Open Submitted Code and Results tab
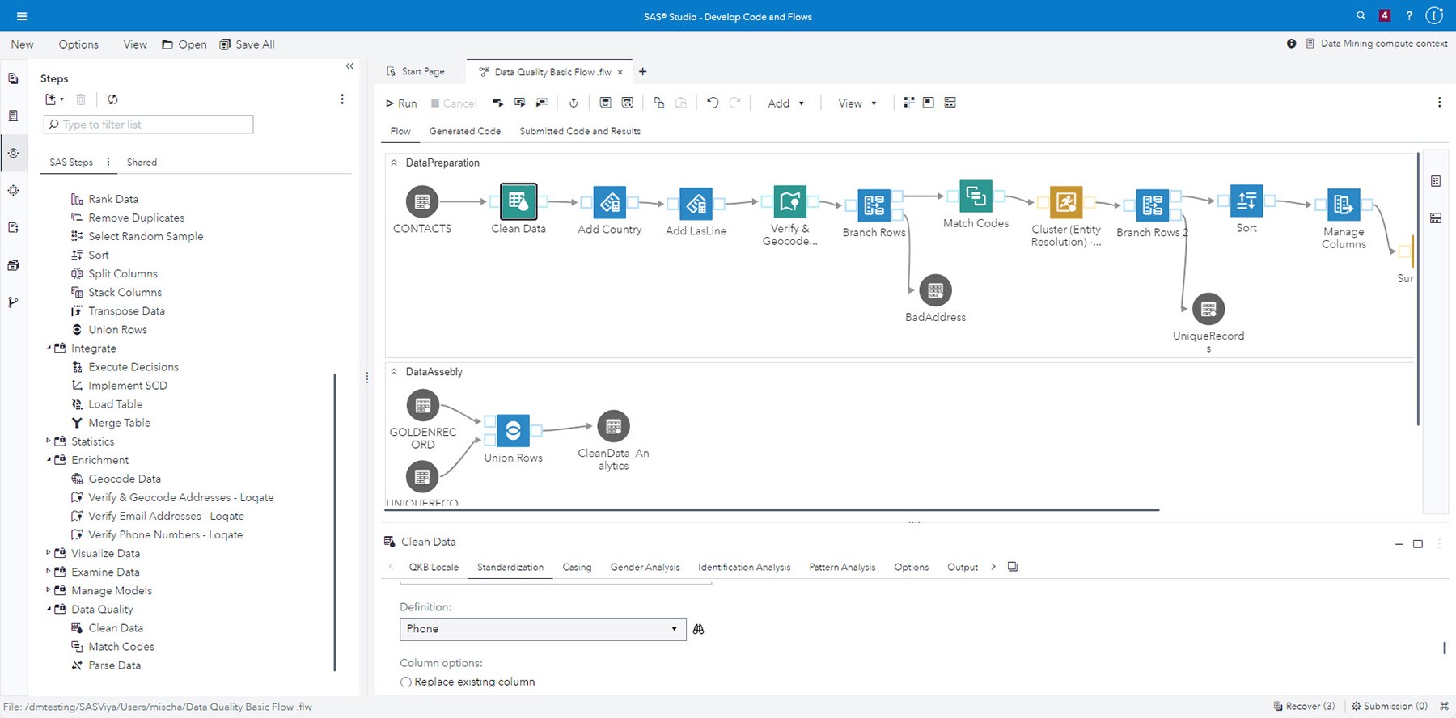Screen dimensions: 1456x718 point(580,131)
